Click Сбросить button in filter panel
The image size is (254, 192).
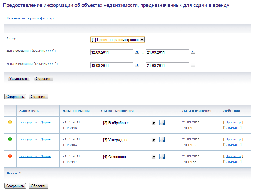[44, 78]
